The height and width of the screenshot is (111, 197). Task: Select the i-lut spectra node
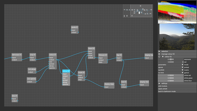click(x=31, y=79)
